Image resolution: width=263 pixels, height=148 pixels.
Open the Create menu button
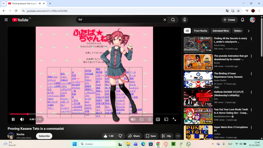tap(229, 20)
